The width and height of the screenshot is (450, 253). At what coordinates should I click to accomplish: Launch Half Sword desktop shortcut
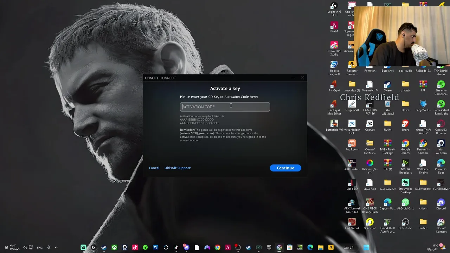[352, 224]
